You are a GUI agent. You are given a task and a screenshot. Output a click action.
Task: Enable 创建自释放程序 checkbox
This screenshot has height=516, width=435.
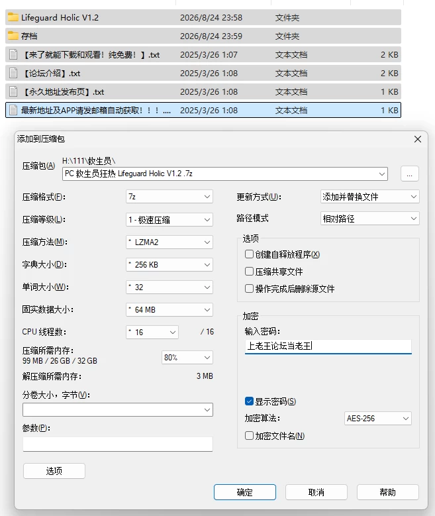coord(249,254)
